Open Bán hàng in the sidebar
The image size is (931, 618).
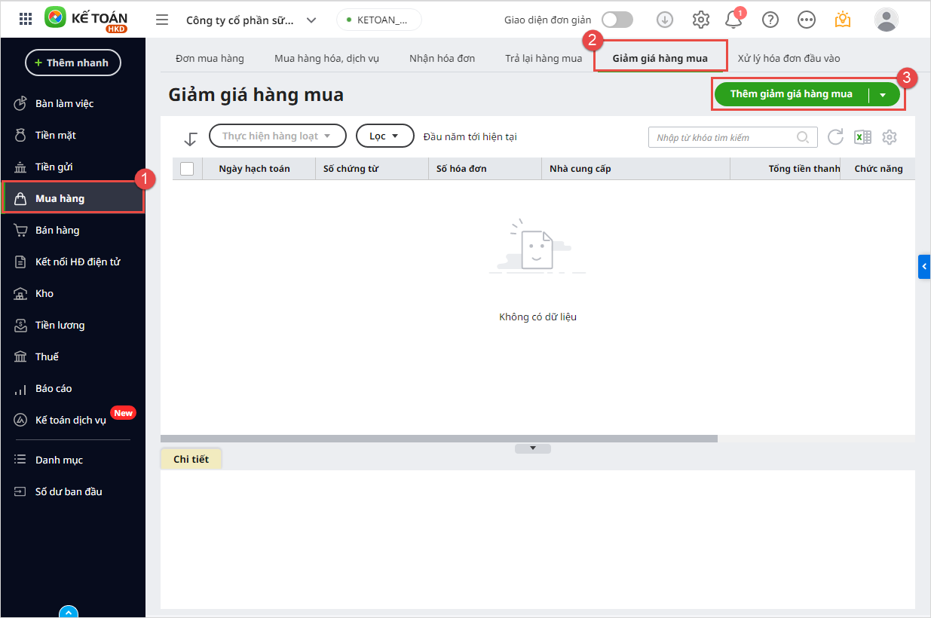pyautogui.click(x=57, y=231)
